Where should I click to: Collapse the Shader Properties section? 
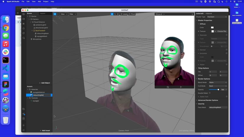click(197, 20)
